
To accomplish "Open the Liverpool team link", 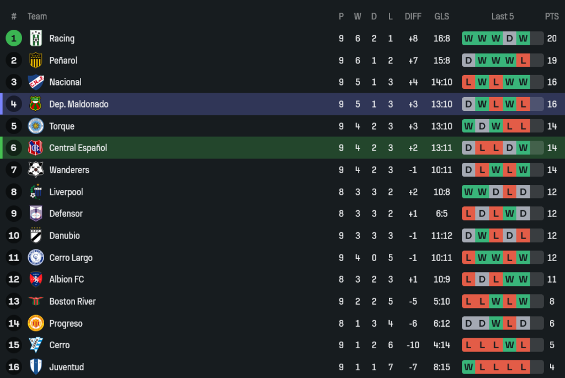I will (x=66, y=192).
